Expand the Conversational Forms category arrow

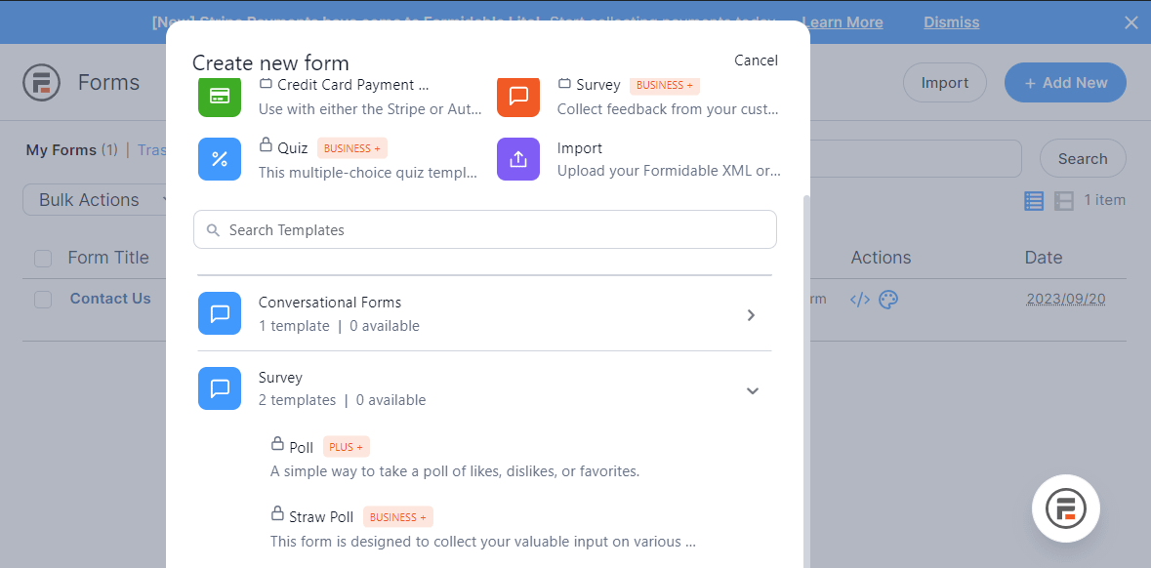point(751,315)
